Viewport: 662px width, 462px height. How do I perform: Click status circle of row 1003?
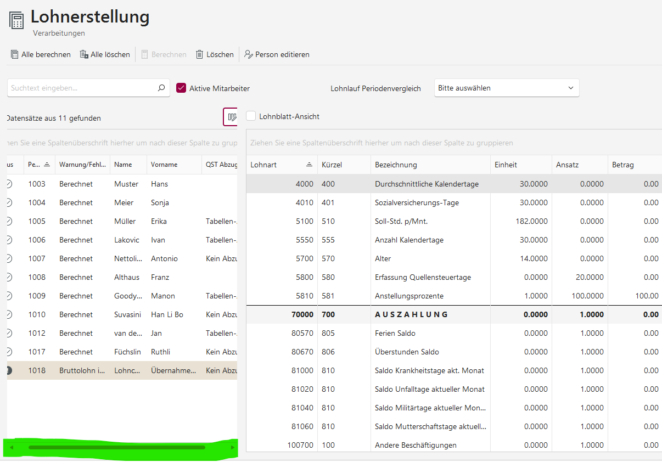[9, 184]
